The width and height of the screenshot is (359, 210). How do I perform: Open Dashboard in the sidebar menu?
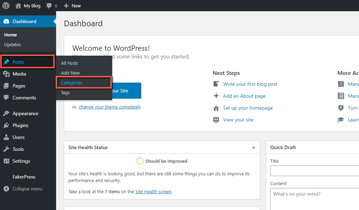click(x=28, y=21)
